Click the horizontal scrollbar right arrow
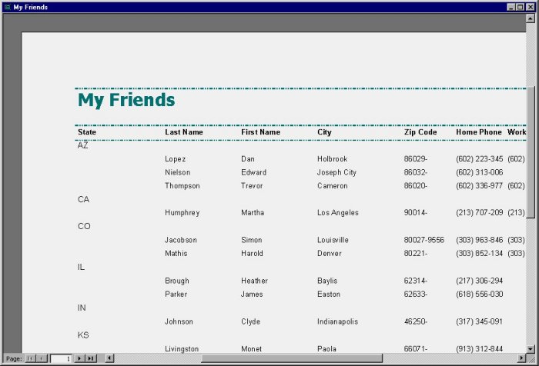Screen dimensions: 539x366 521,358
